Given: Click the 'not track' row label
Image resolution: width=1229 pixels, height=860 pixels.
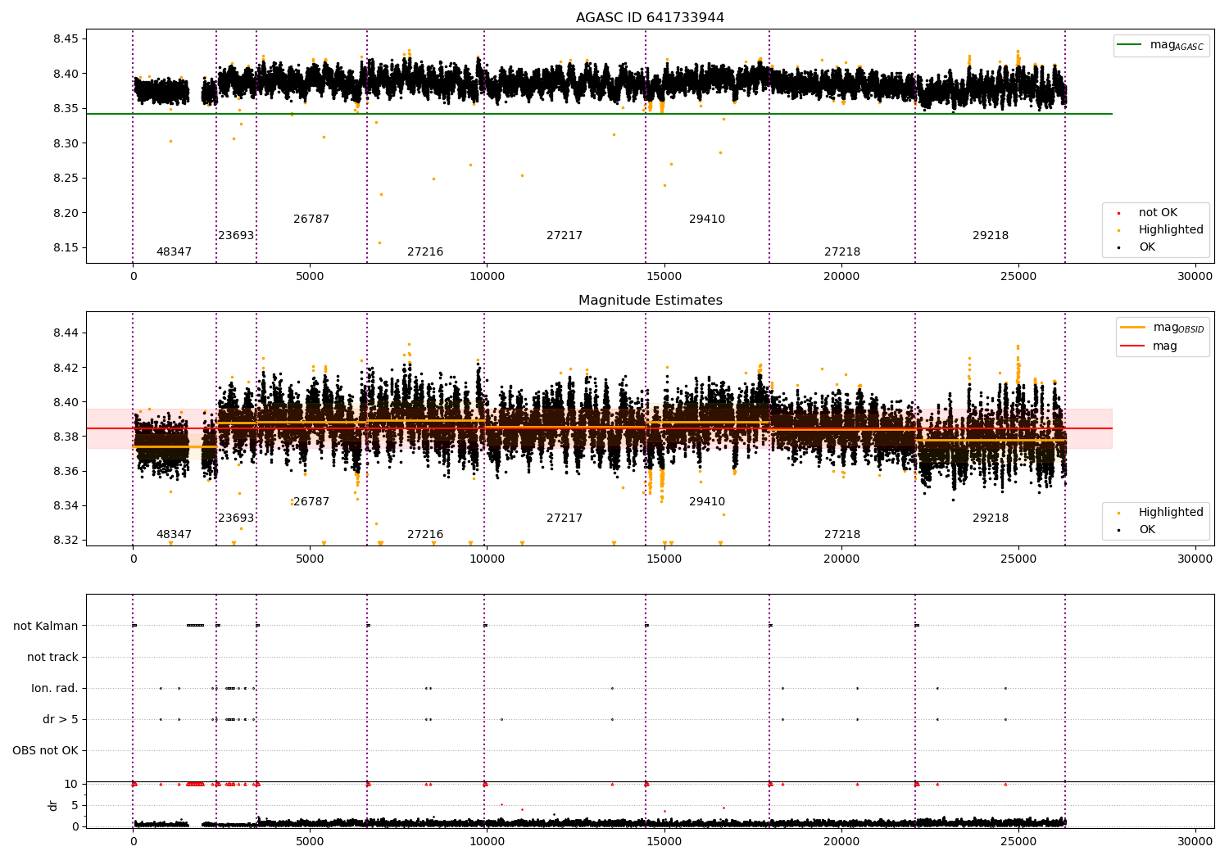Looking at the screenshot, I should 52,658.
